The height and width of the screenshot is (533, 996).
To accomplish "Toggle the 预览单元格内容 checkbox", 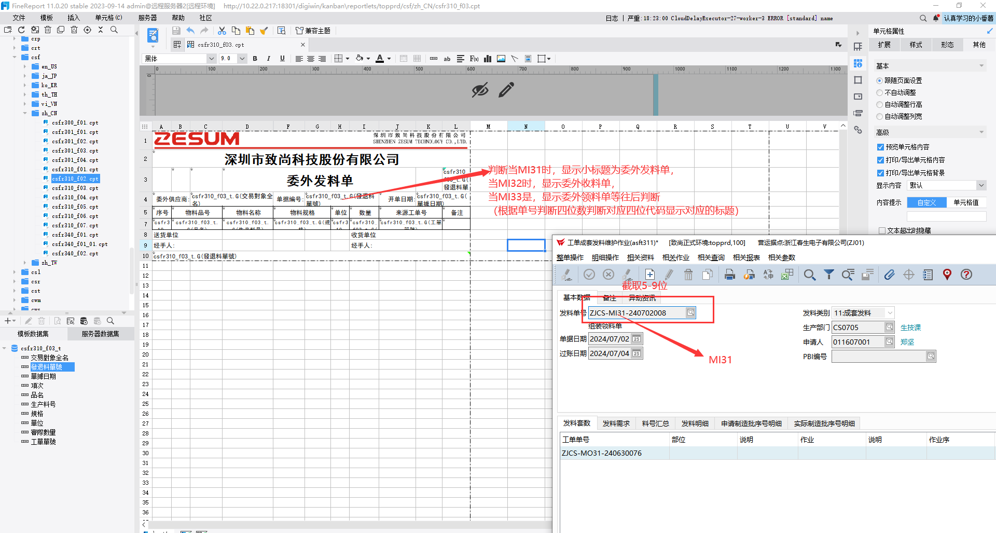I will (x=880, y=147).
